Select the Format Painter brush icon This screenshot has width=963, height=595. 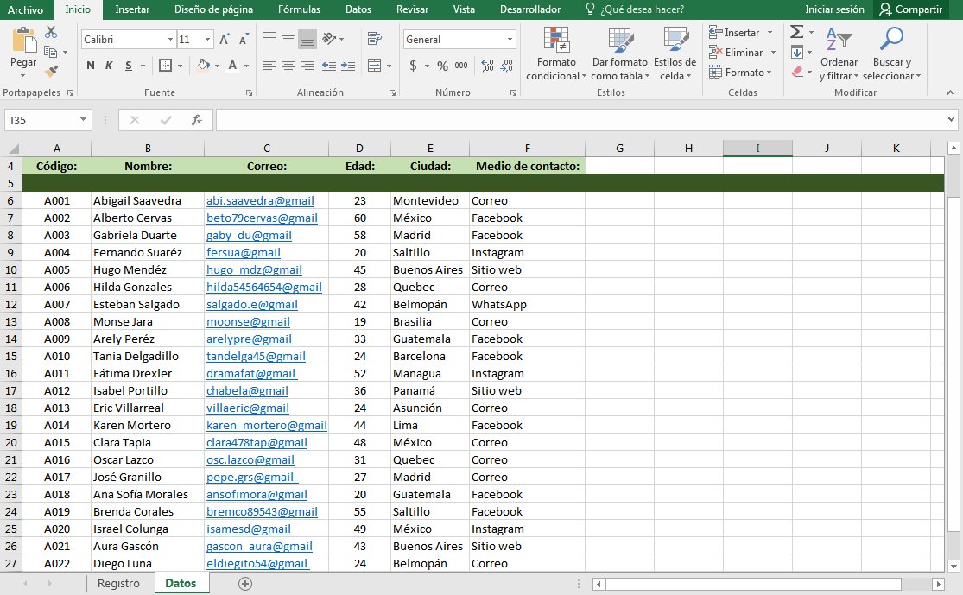click(52, 71)
